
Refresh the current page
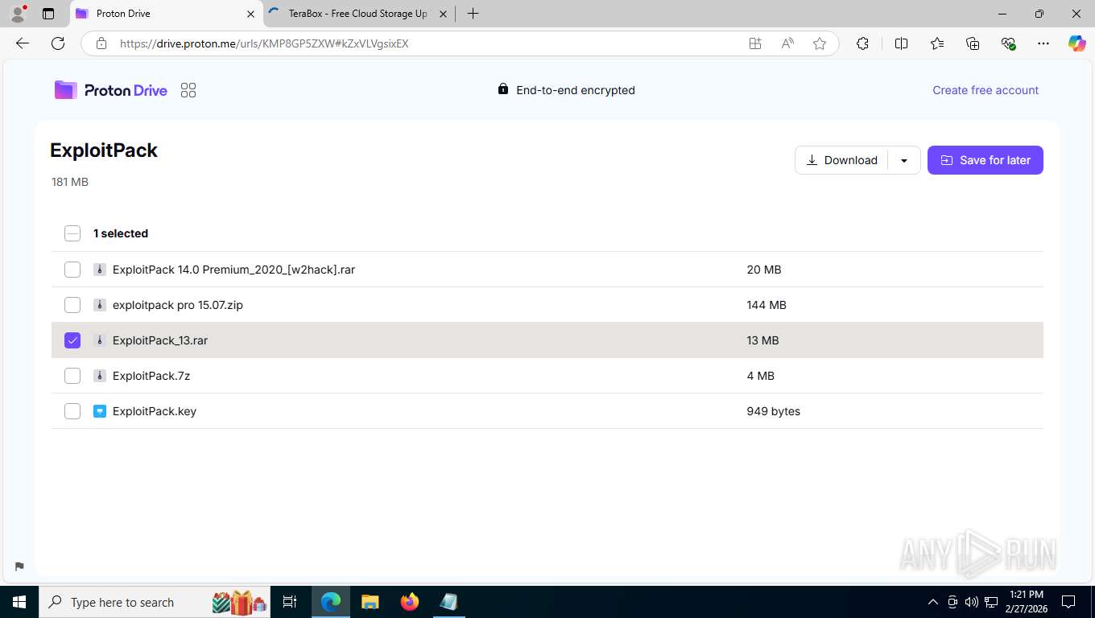click(x=58, y=43)
